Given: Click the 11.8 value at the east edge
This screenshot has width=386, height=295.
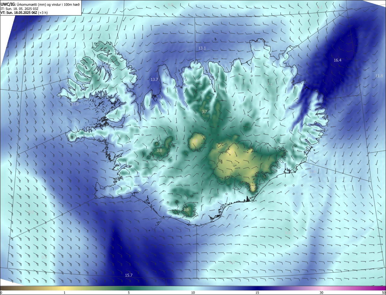Looking at the screenshot, I should 379,76.
